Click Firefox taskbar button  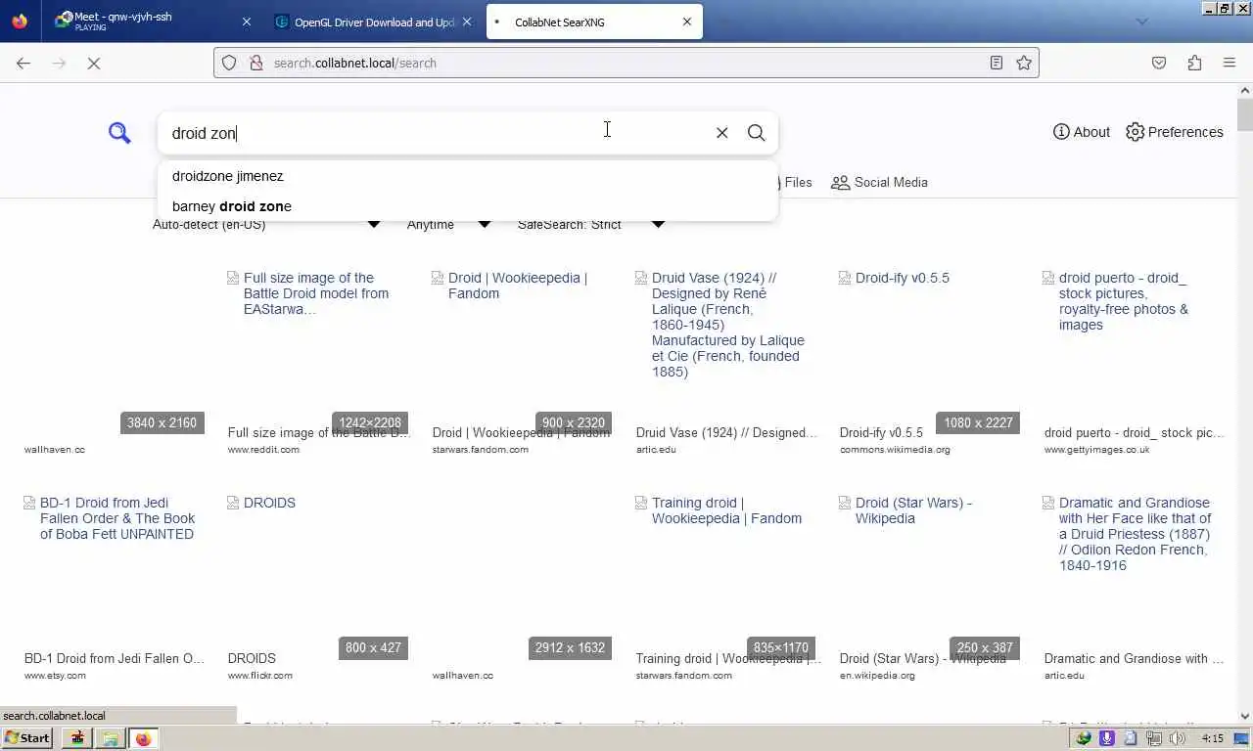(144, 738)
